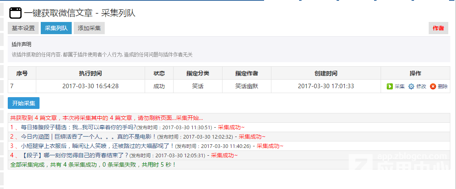The width and height of the screenshot is (456, 189).
Task: Switch to the 基本设置 tab
Action: coord(23,28)
